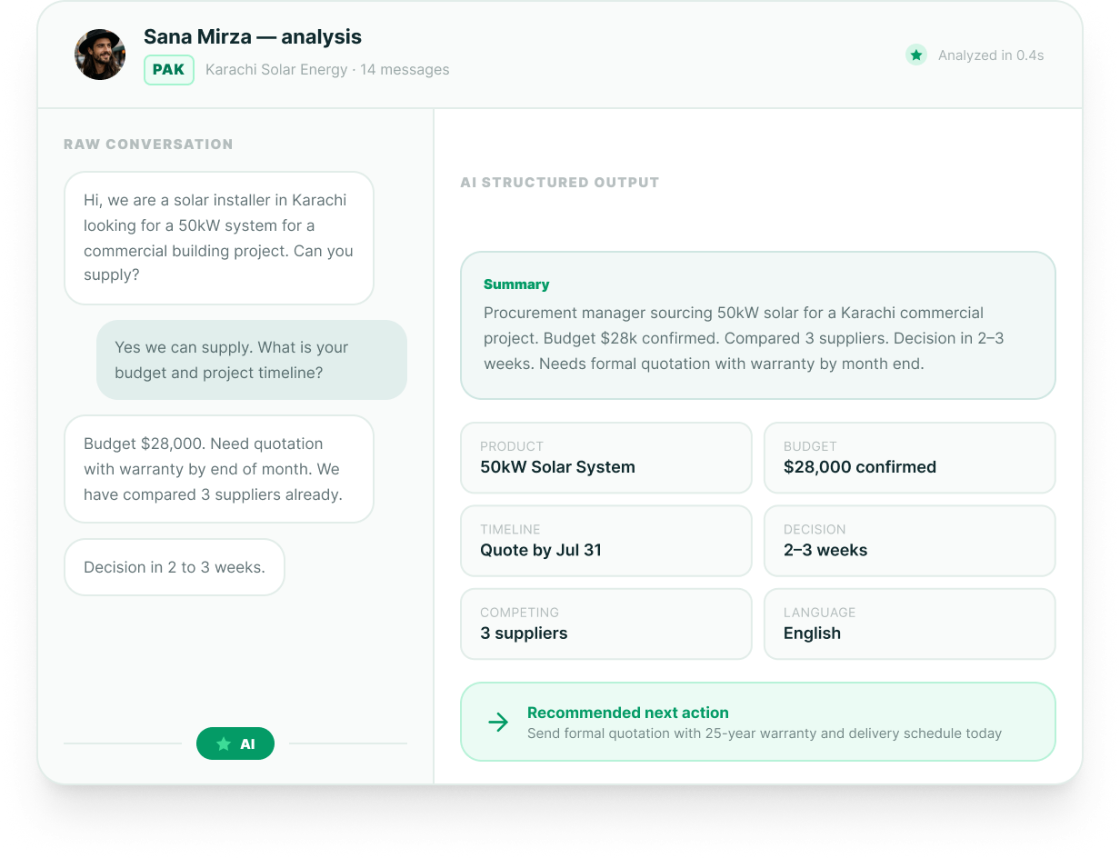Image resolution: width=1120 pixels, height=858 pixels.
Task: Click the LANGUAGE English card
Action: click(x=910, y=624)
